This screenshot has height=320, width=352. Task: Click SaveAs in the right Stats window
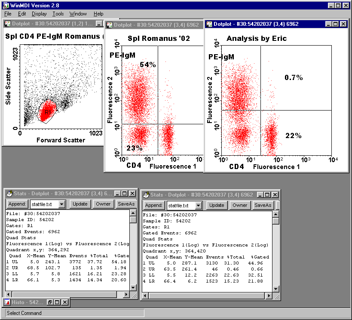pos(263,205)
